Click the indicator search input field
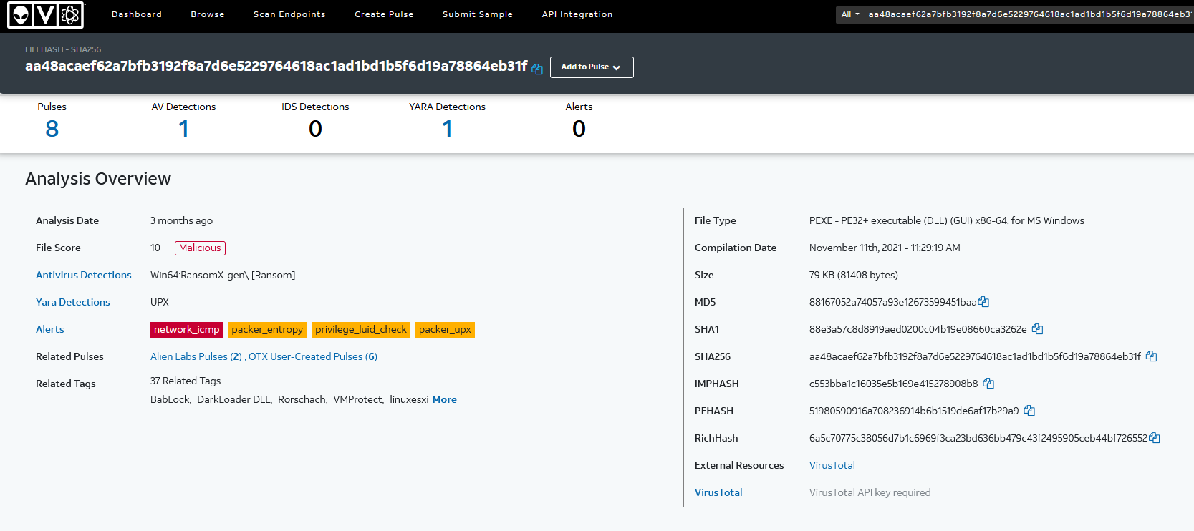The height and width of the screenshot is (531, 1194). pos(1029,14)
